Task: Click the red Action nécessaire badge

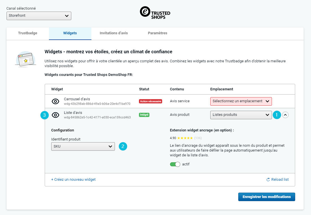Action: tap(151, 101)
